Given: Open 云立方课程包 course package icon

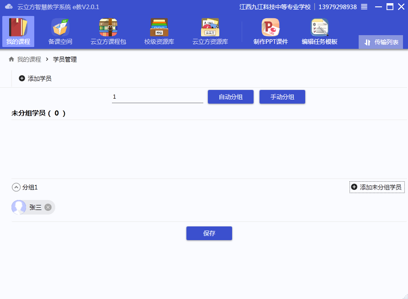Looking at the screenshot, I should click(x=108, y=28).
